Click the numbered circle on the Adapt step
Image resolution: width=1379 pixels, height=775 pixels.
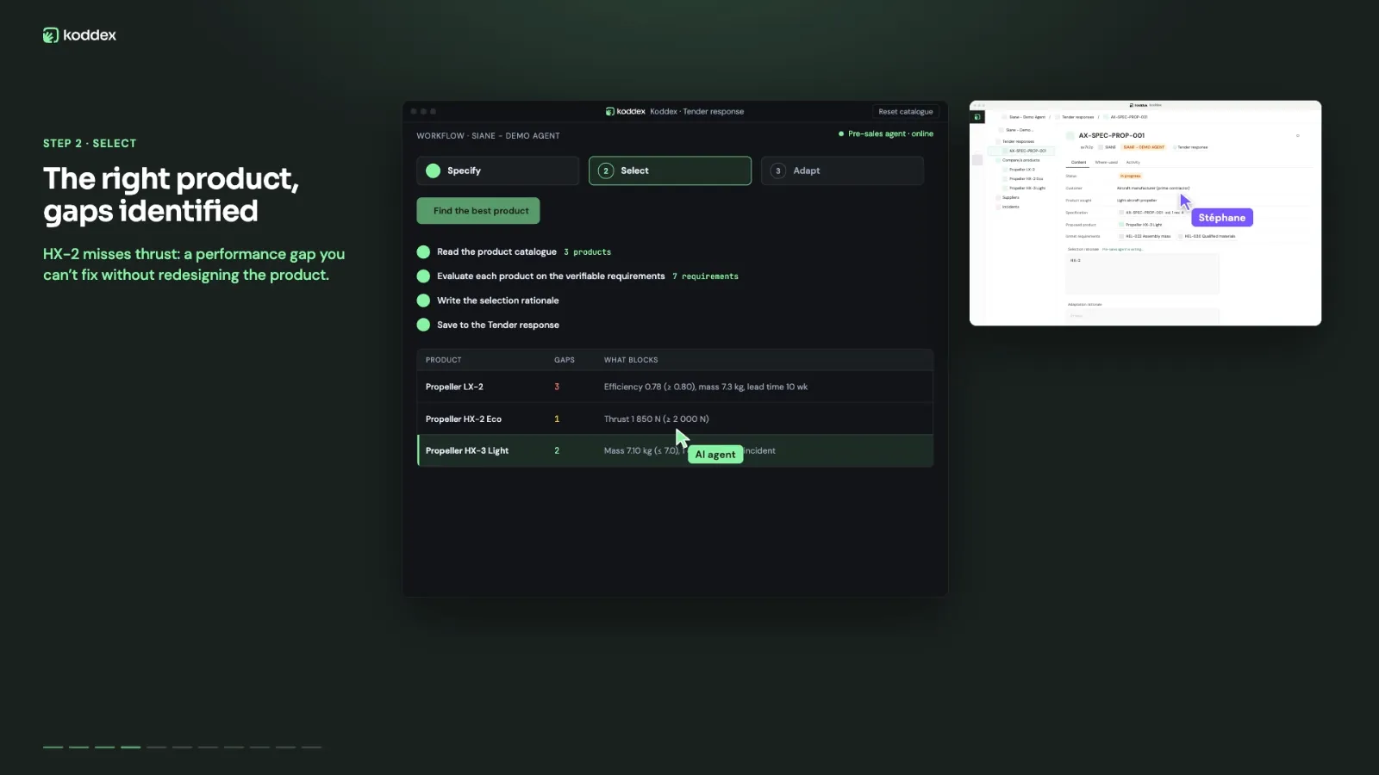pos(778,170)
